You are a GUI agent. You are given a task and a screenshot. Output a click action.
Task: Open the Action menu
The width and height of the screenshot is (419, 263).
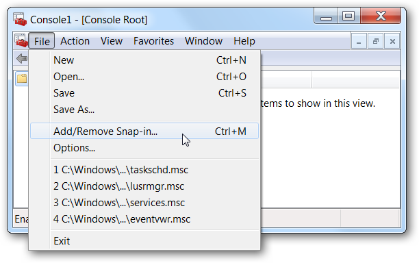[x=75, y=41]
